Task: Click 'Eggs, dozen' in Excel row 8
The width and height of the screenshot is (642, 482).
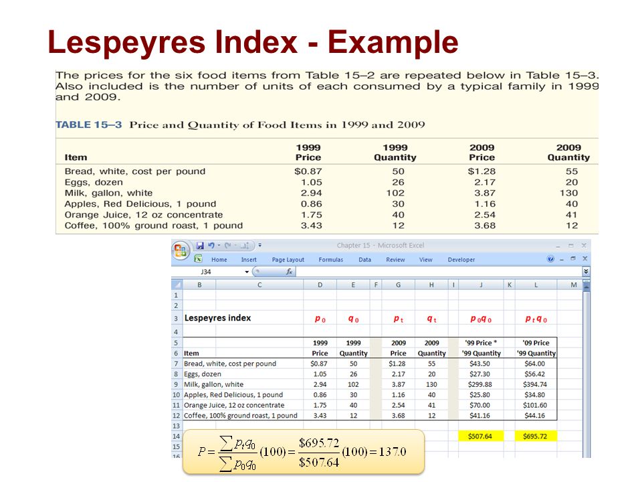Action: tap(203, 374)
